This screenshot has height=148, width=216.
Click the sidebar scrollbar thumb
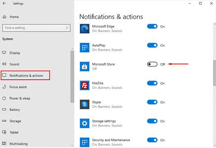pos(72,77)
